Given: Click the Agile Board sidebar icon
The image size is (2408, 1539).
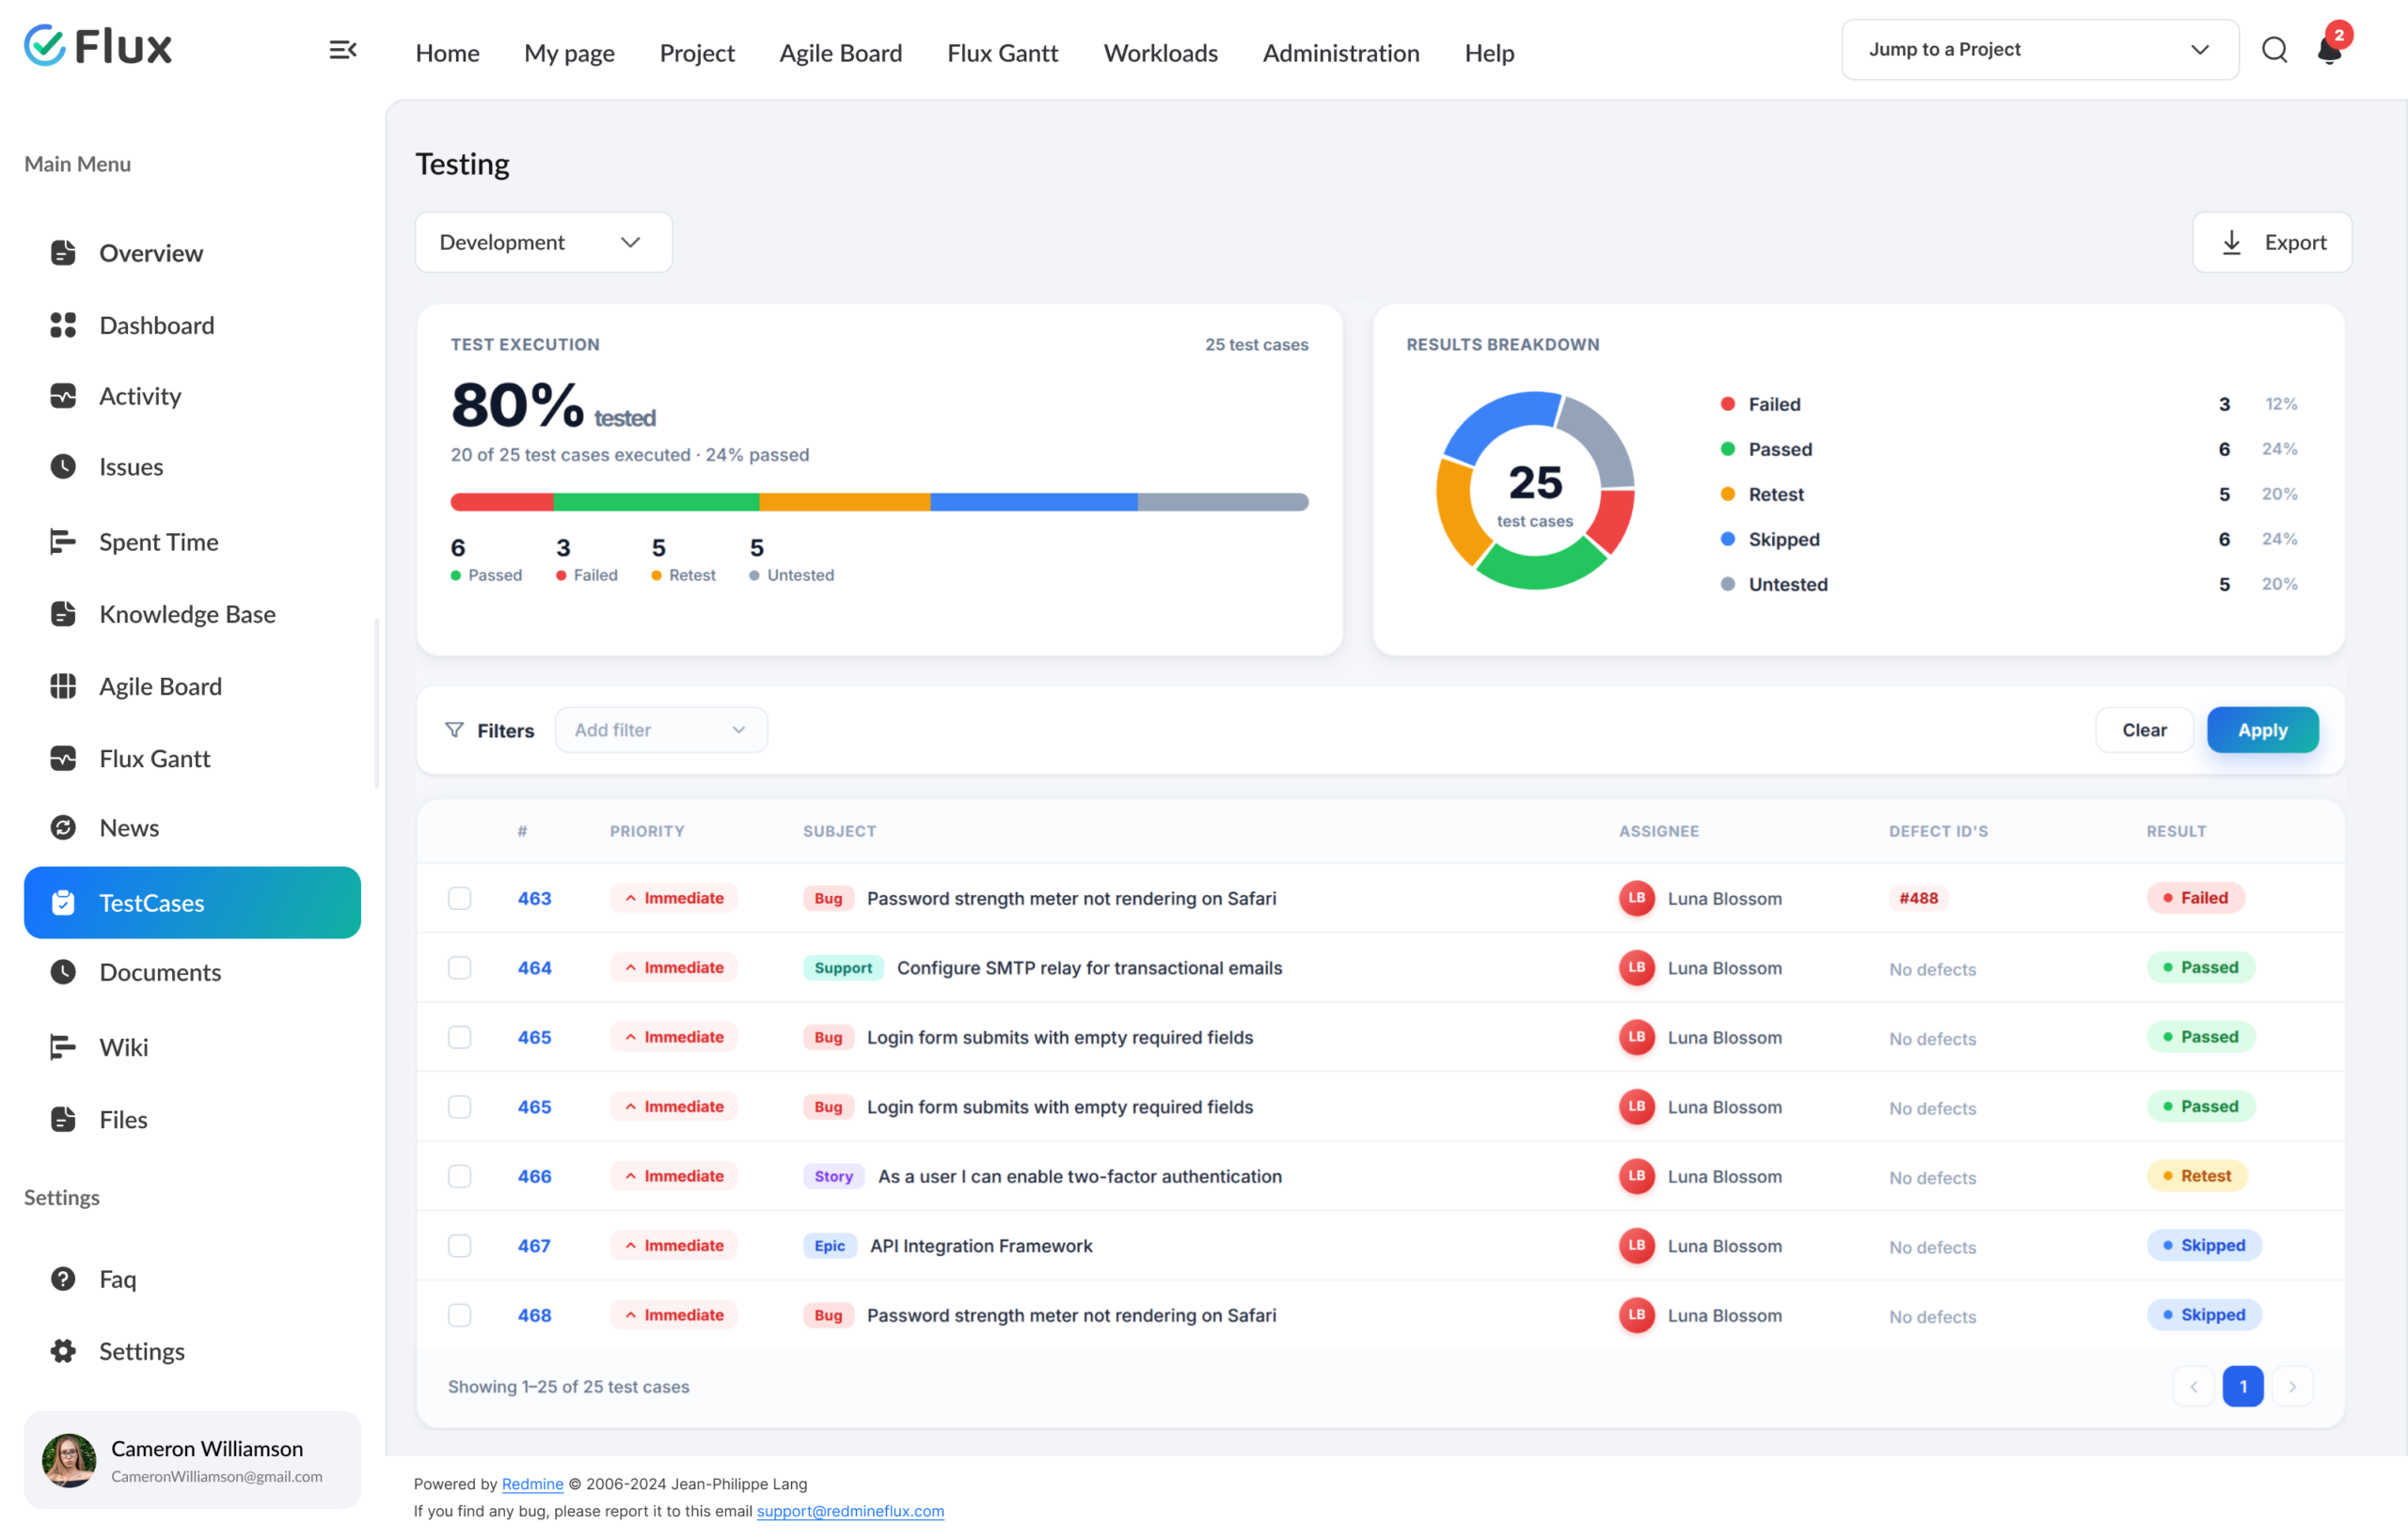Looking at the screenshot, I should click(x=63, y=685).
